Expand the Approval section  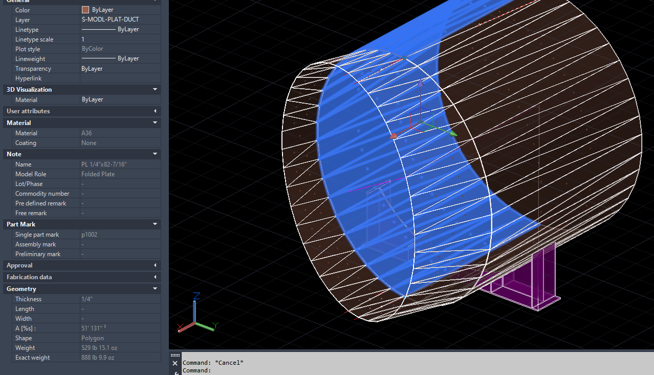pyautogui.click(x=156, y=265)
